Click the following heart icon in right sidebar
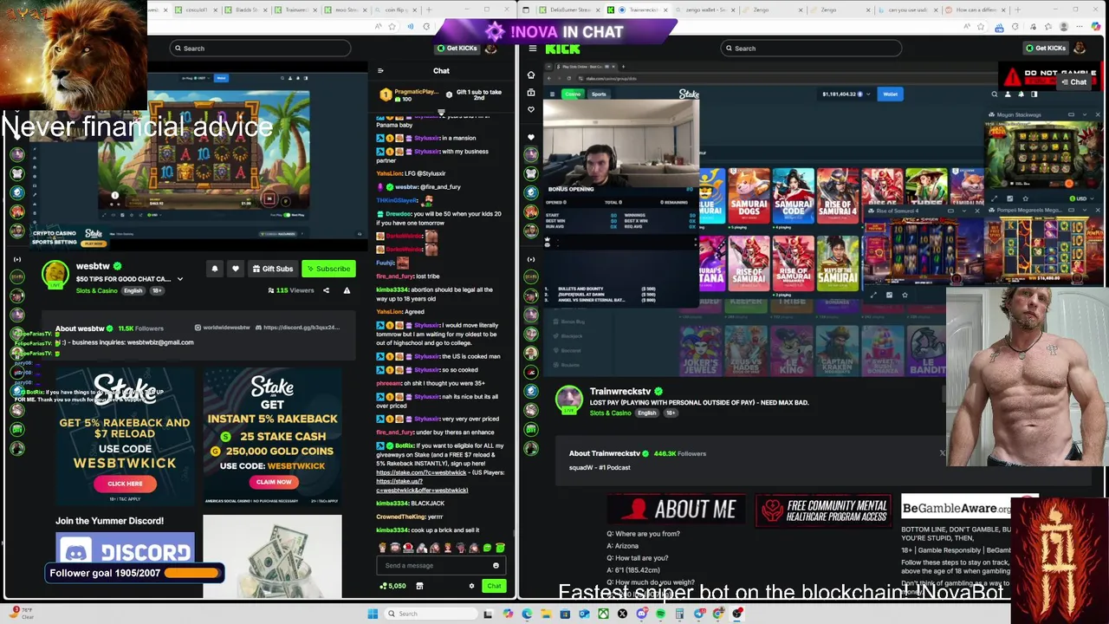 tap(531, 109)
